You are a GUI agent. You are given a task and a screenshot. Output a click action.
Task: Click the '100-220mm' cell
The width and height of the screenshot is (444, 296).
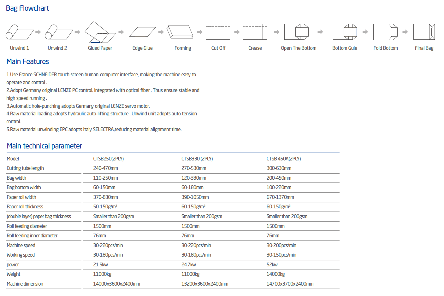coord(279,188)
